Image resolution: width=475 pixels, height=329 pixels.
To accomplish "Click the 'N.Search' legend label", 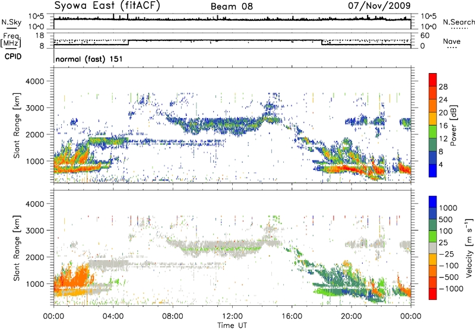I will [458, 22].
